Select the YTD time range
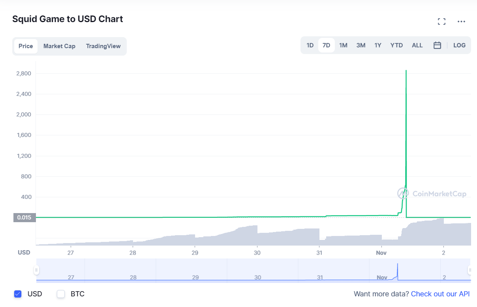The image size is (477, 307). [x=396, y=45]
